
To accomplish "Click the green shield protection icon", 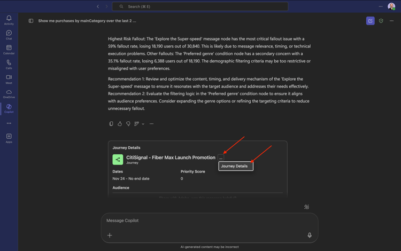I will (381, 21).
